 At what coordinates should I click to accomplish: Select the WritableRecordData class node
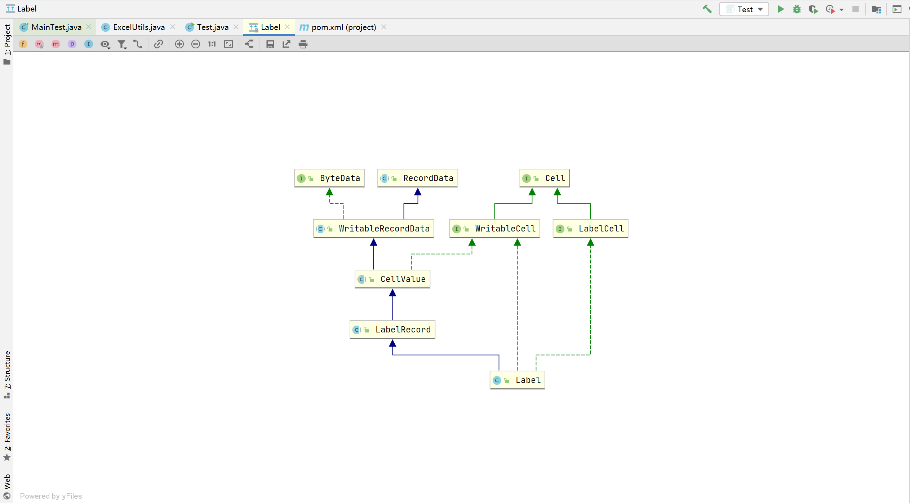(383, 229)
